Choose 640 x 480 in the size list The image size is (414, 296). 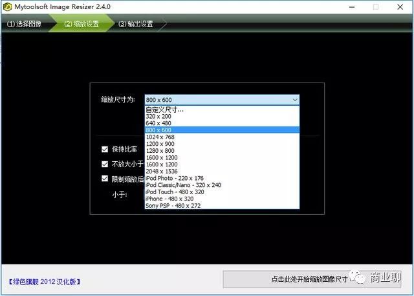click(222, 123)
